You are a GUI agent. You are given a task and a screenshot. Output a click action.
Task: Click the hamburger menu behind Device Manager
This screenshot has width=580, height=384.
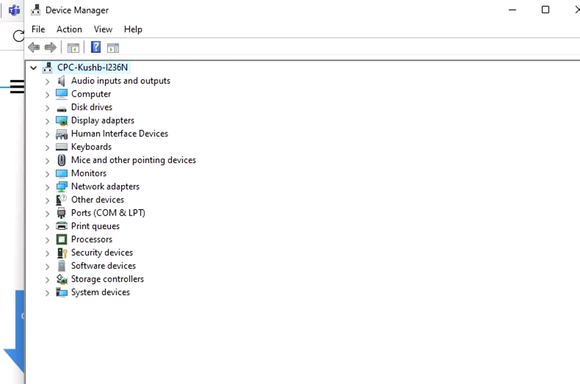coord(17,86)
